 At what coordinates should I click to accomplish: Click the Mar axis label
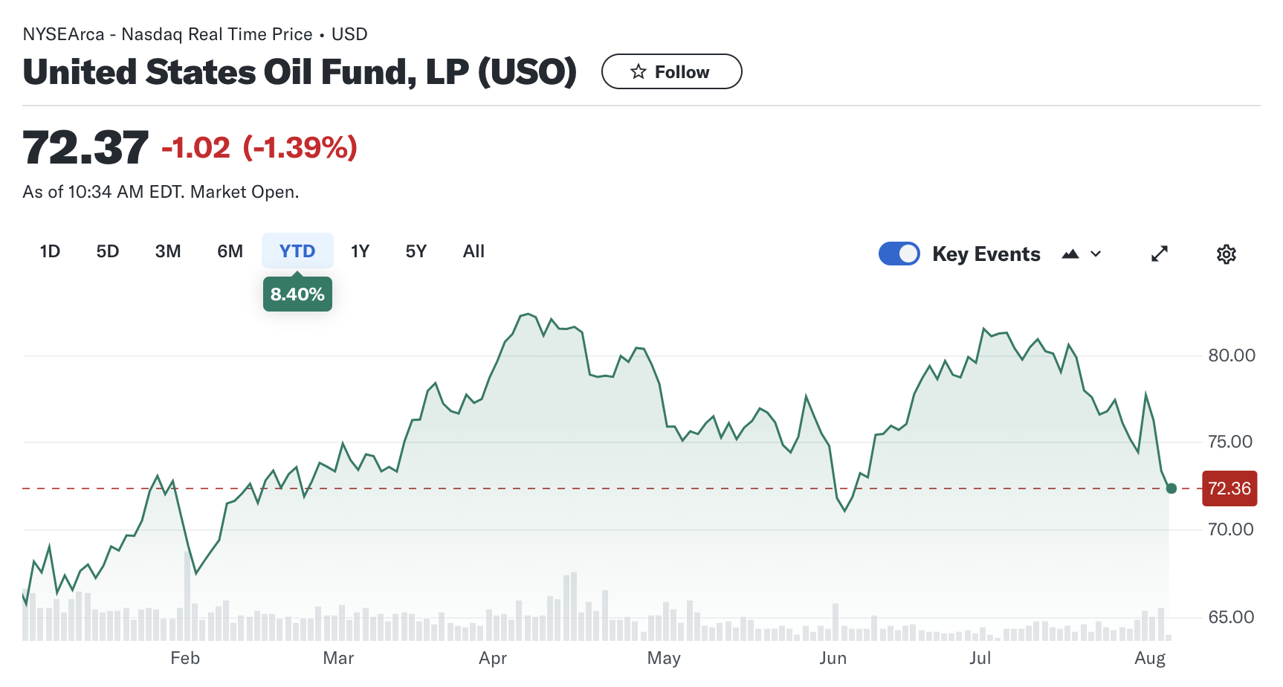pyautogui.click(x=338, y=658)
